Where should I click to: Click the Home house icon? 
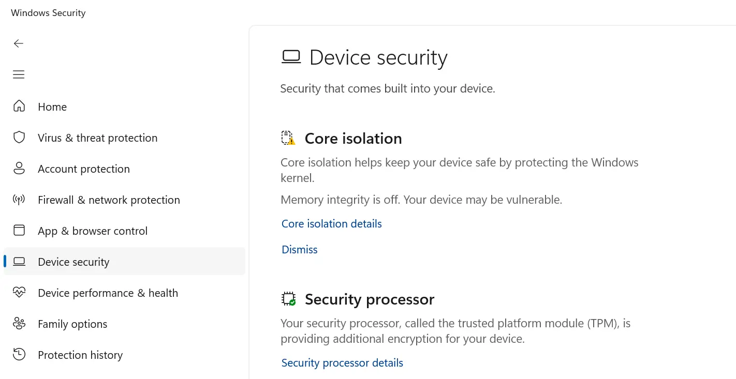click(x=19, y=107)
